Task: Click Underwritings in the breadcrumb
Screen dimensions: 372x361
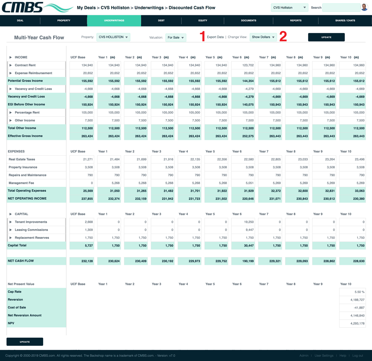Action: 149,8
